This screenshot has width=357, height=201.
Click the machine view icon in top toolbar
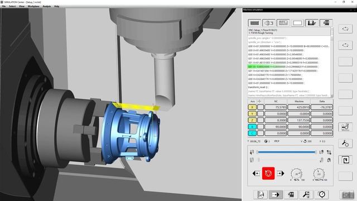coord(326,23)
